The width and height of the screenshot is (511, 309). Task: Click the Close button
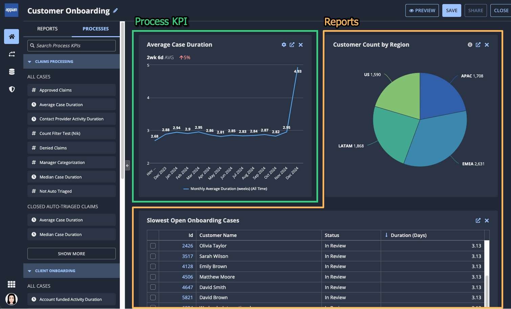click(x=501, y=10)
